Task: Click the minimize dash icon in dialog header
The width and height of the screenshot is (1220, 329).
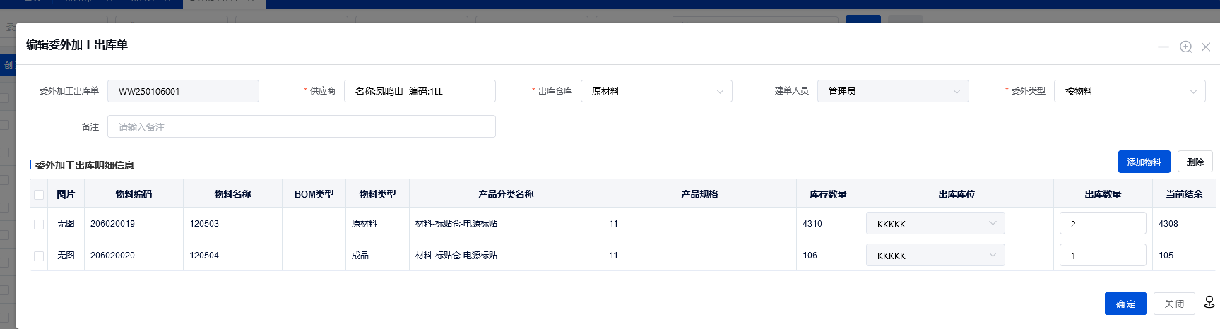Action: [1163, 47]
